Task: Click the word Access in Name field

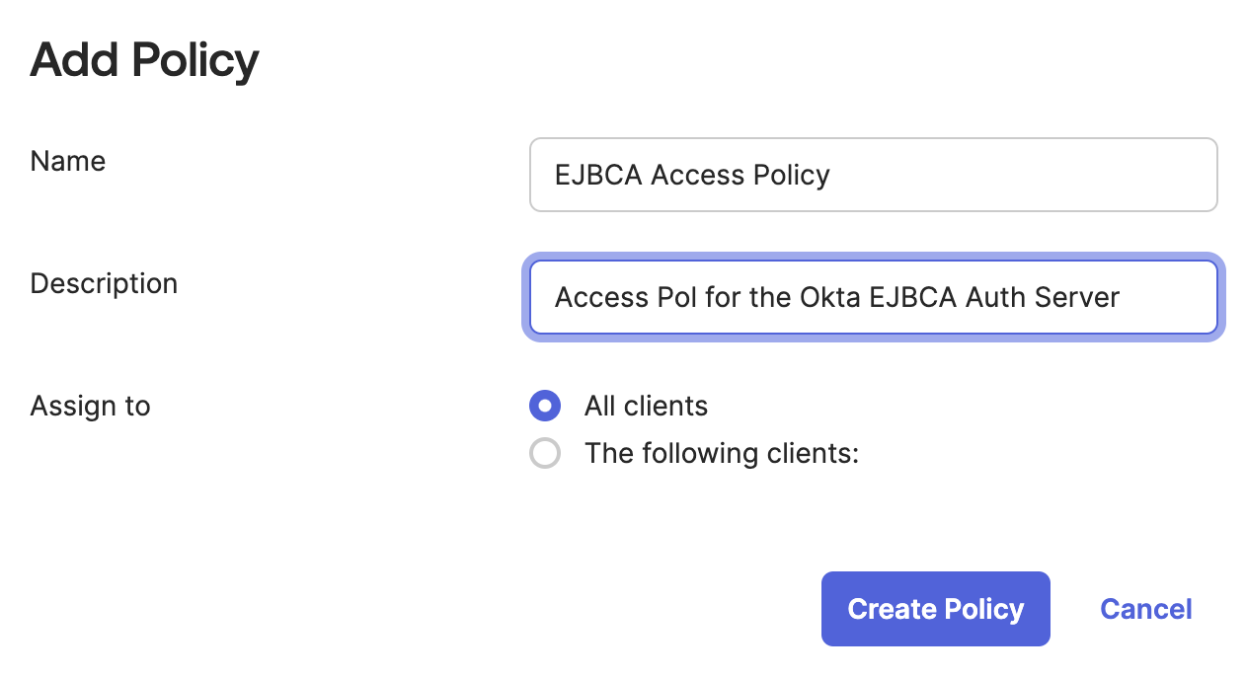Action: pos(697,175)
